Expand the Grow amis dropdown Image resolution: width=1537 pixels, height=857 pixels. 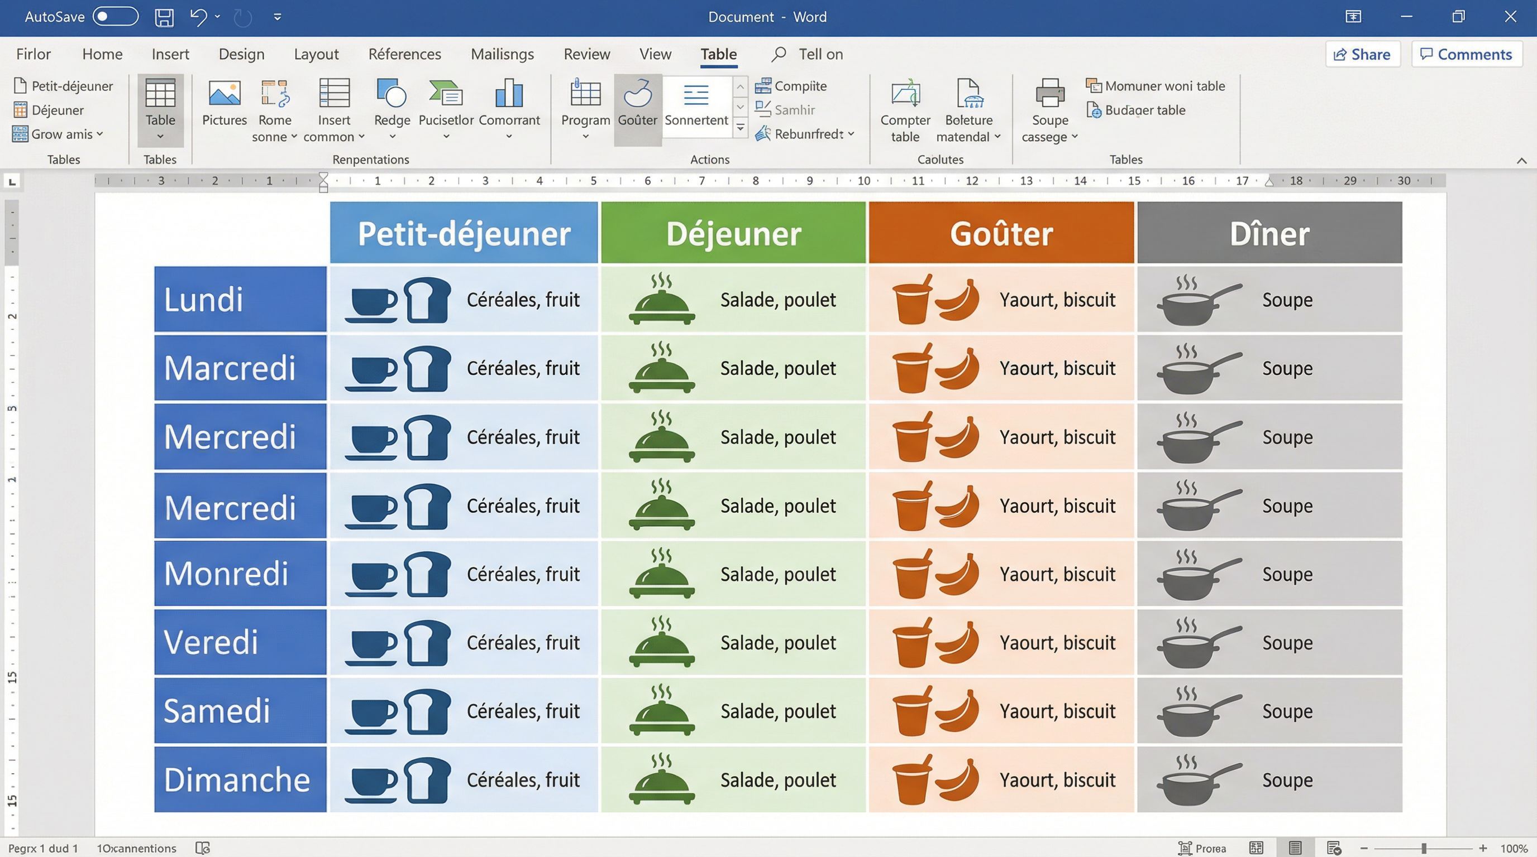click(100, 133)
